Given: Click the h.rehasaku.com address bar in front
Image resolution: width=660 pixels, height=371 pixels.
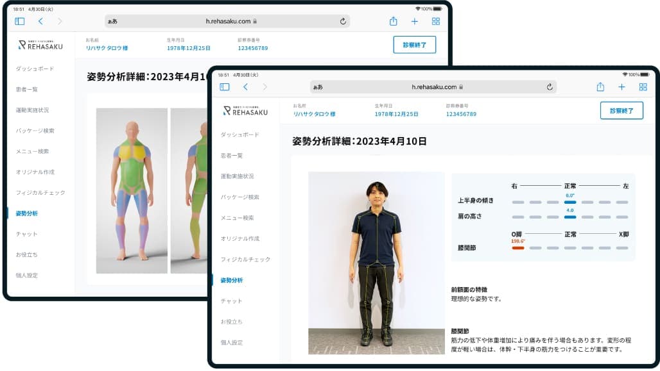Looking at the screenshot, I should tap(433, 87).
